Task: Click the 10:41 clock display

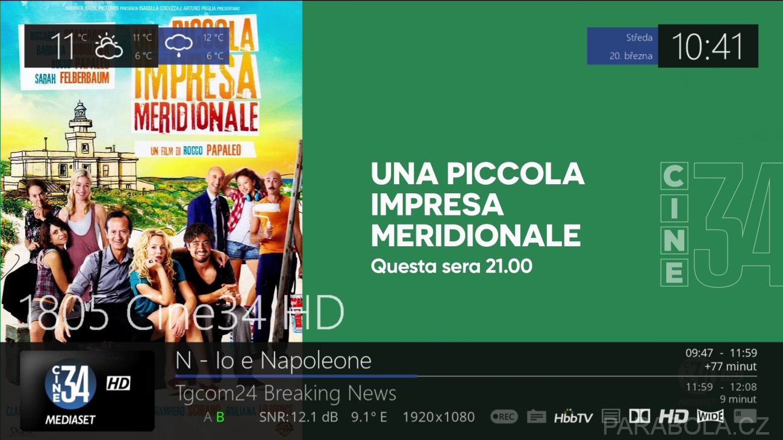Action: coord(708,46)
